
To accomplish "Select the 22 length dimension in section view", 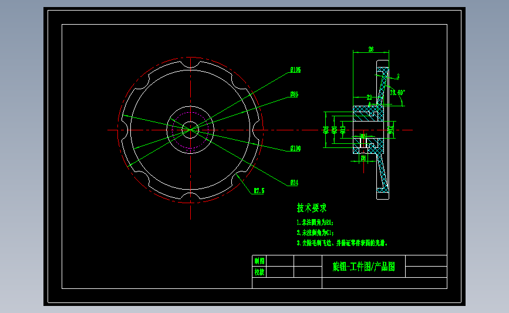I will click(369, 97).
